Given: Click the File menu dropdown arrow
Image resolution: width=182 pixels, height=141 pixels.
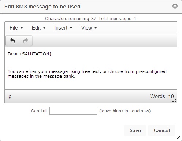Looking at the screenshot, I should (22, 28).
